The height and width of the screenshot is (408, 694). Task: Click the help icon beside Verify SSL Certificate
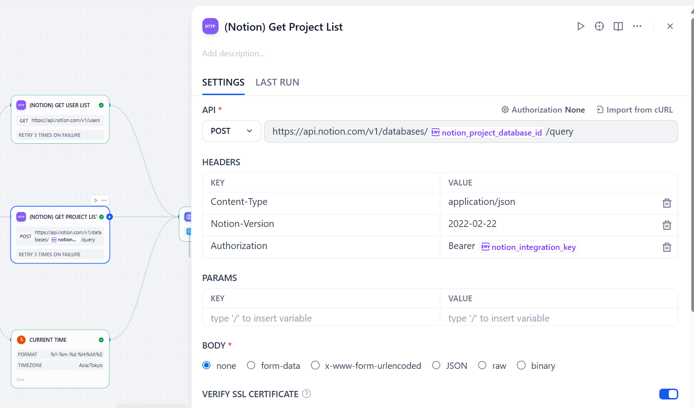(x=306, y=394)
